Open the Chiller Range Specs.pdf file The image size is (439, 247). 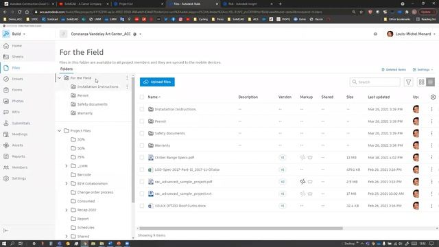(x=174, y=158)
